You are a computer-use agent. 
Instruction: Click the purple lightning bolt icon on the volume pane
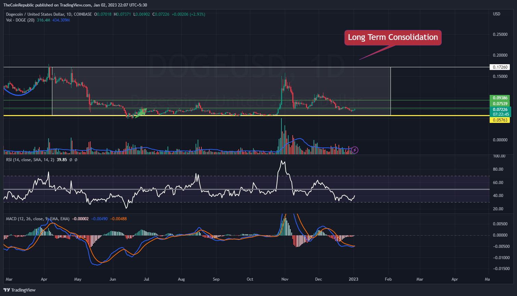tap(355, 150)
